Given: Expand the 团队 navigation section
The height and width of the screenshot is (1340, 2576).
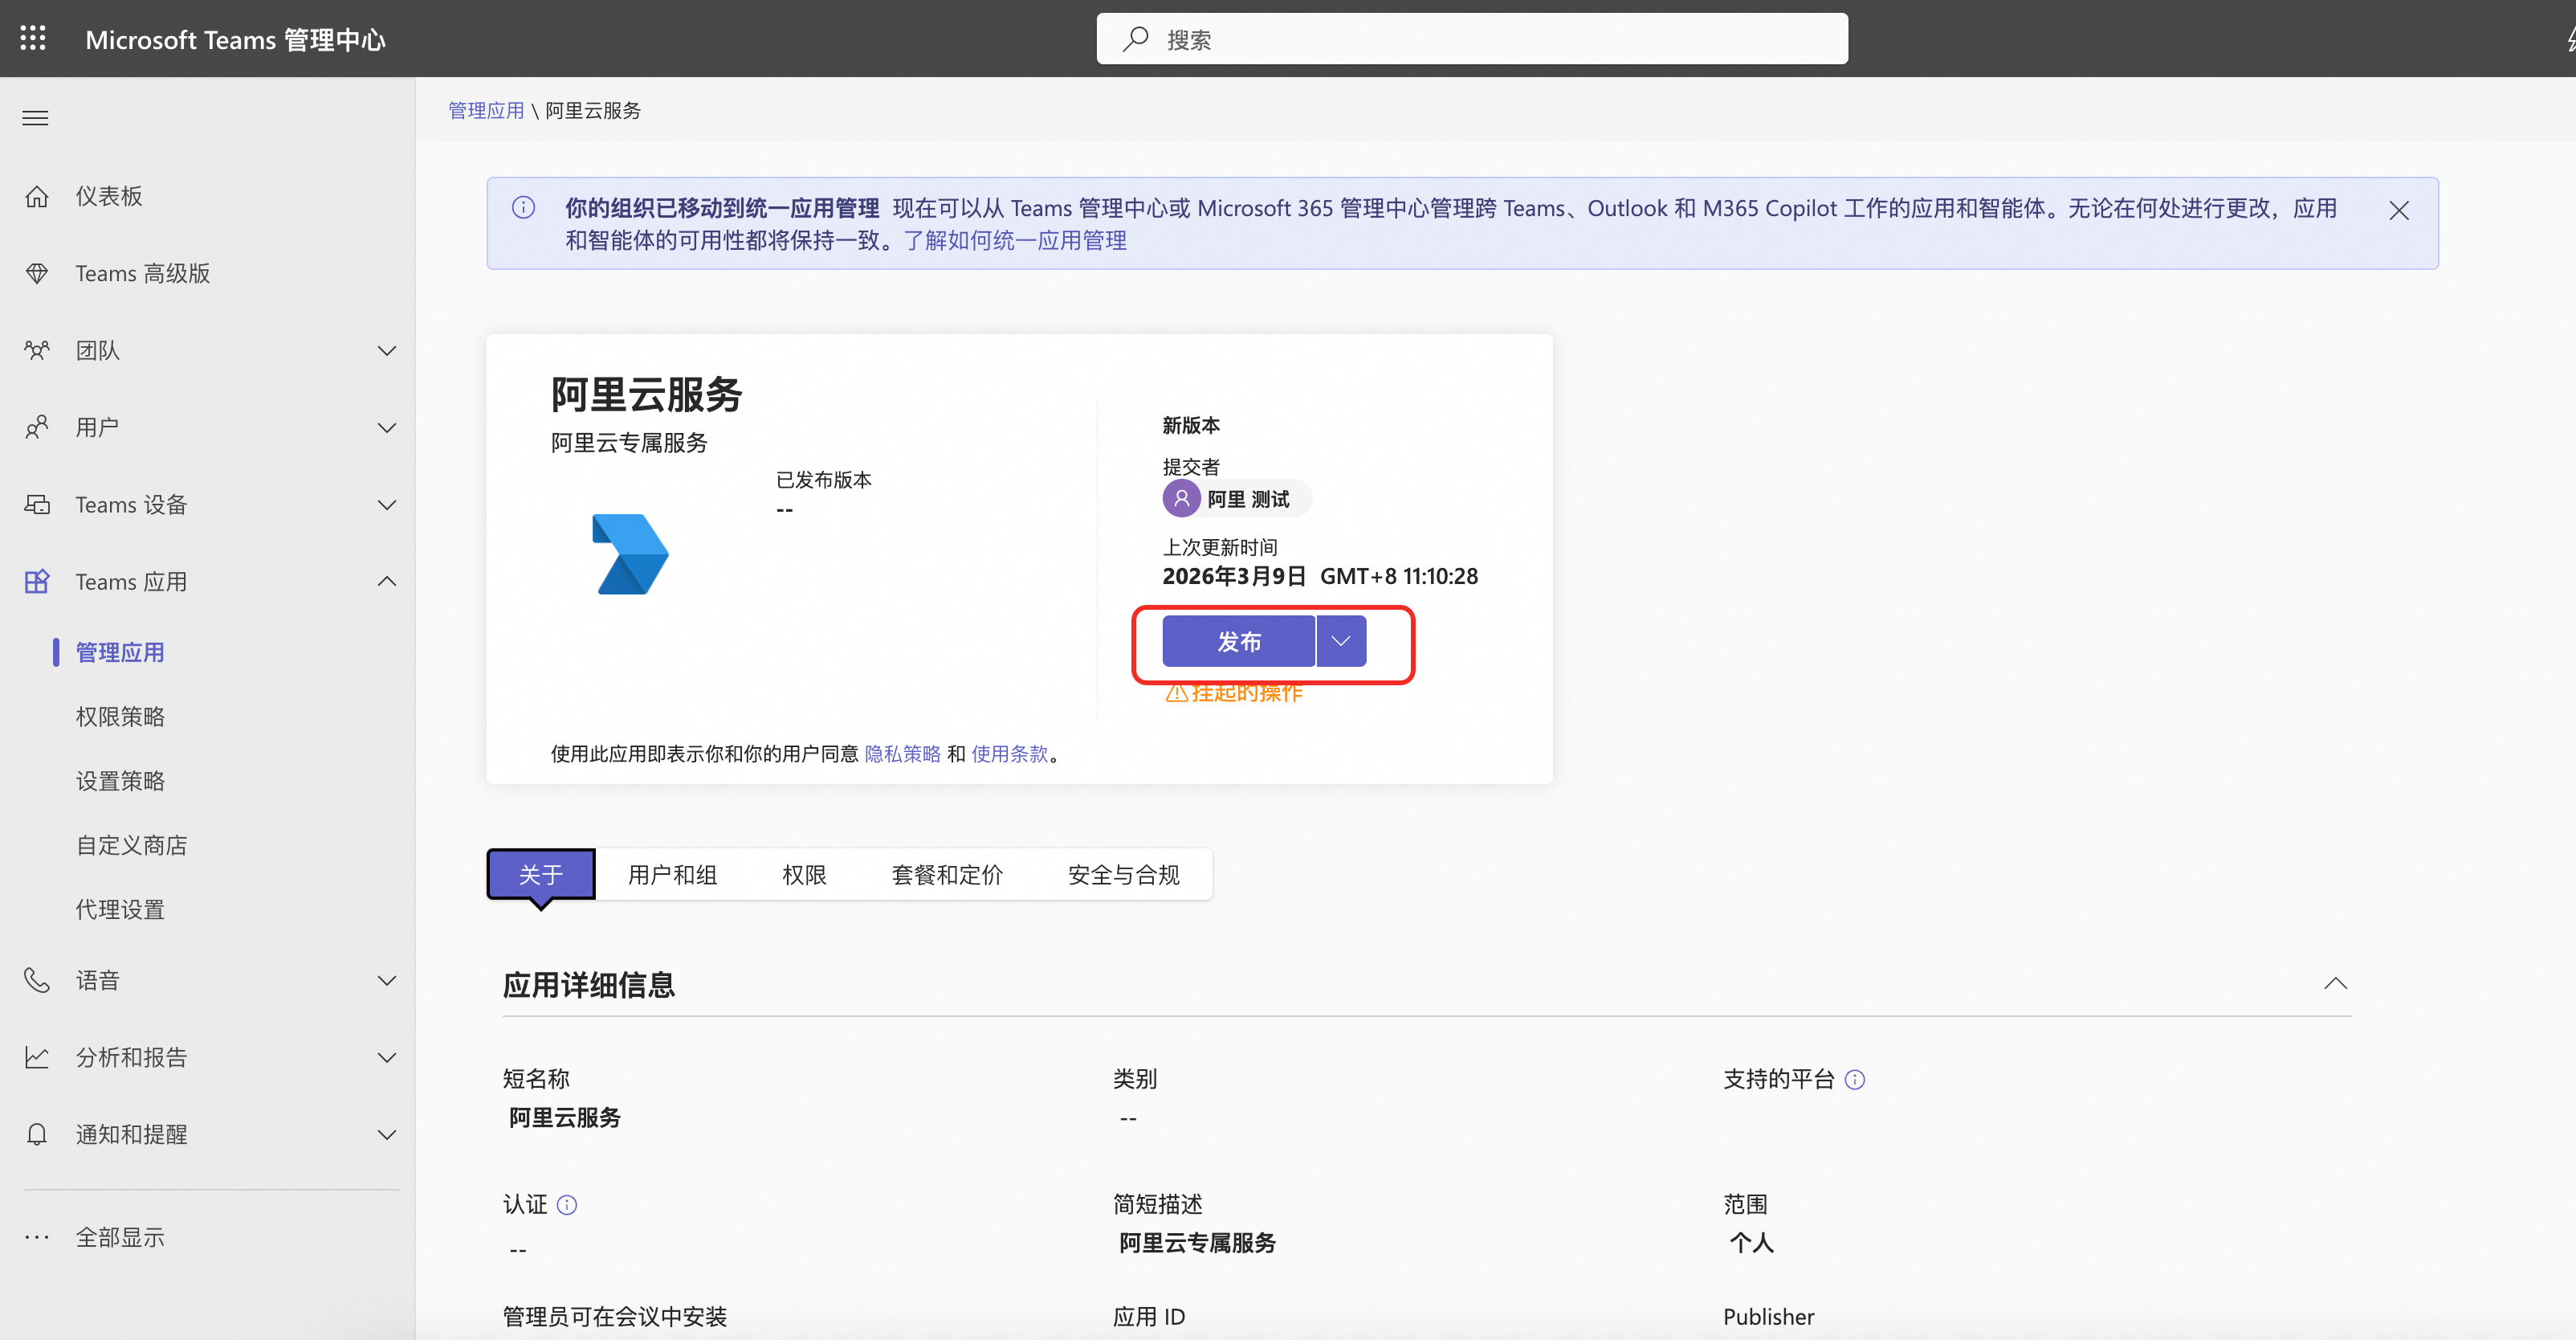Looking at the screenshot, I should click(387, 350).
